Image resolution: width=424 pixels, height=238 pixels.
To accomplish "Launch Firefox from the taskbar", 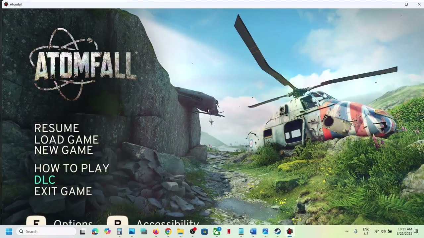I will pos(156,231).
